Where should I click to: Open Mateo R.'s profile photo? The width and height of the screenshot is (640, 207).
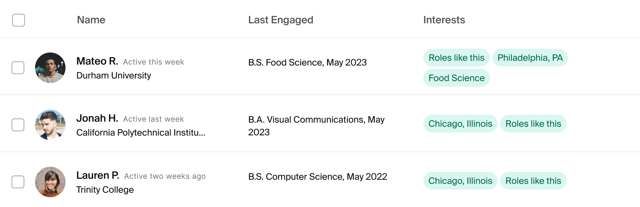click(x=50, y=68)
